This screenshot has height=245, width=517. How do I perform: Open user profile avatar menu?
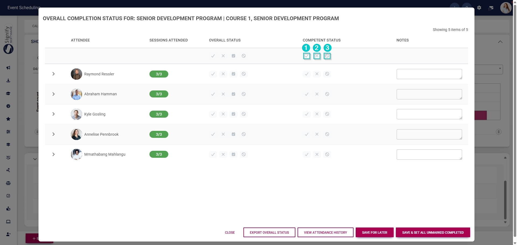tap(505, 8)
